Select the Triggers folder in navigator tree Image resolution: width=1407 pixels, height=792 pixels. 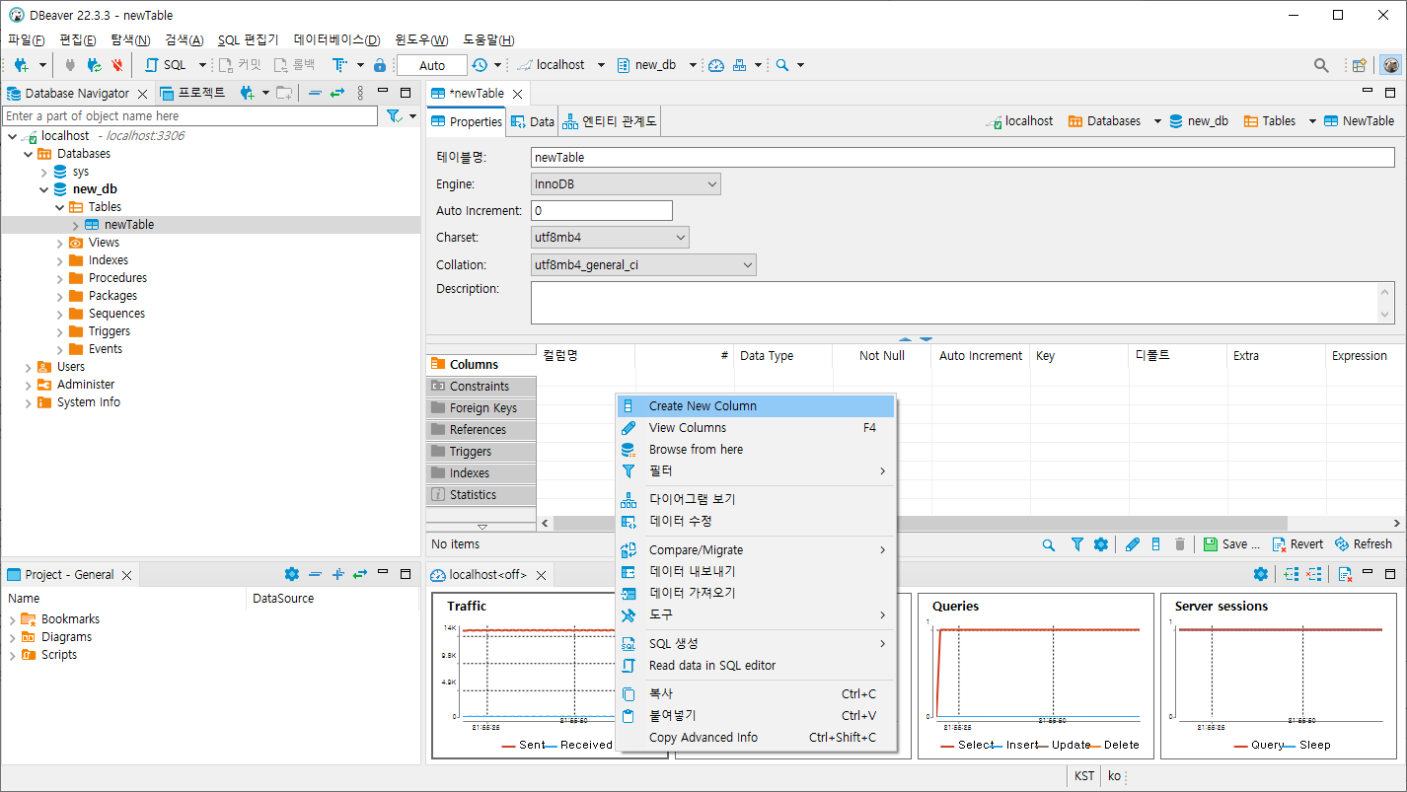(110, 331)
